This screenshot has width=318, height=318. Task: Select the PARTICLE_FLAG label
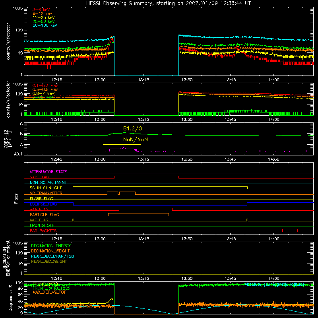[x=45, y=214]
